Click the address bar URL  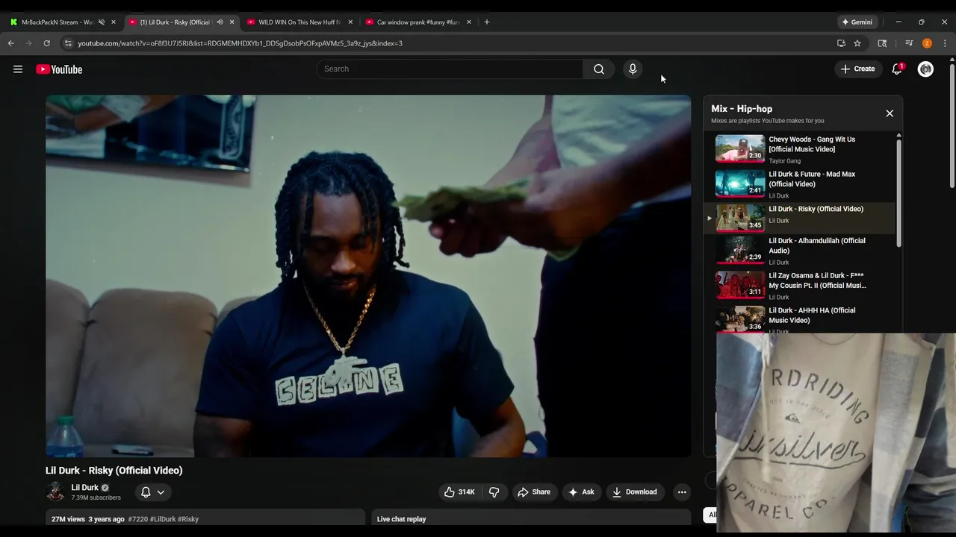[240, 43]
